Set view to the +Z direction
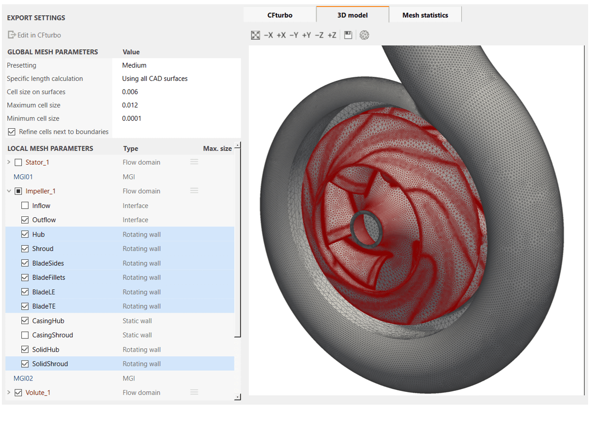Screen dimensions: 590x425 (332, 35)
